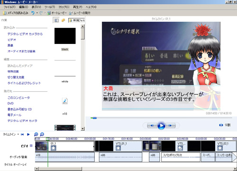Zoom in on the timeline with the plus magnifier

pos(36,134)
